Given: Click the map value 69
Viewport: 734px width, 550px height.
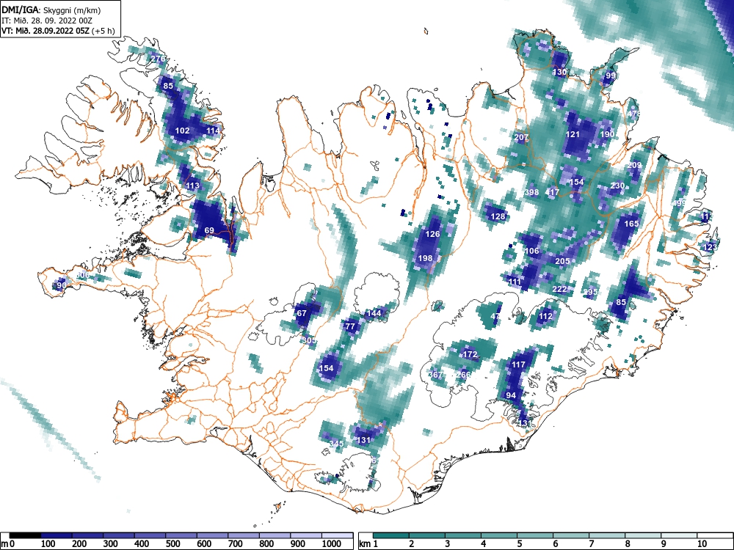Looking at the screenshot, I should tap(209, 230).
